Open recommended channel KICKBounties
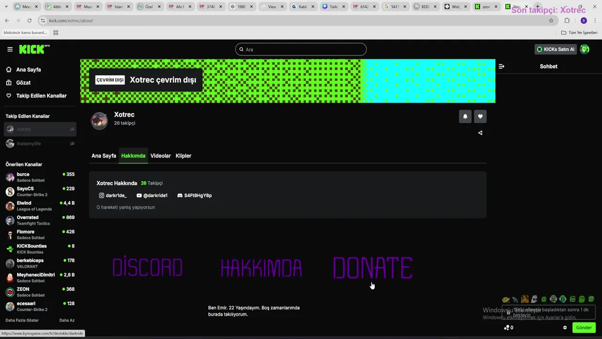Image resolution: width=602 pixels, height=339 pixels. tap(40, 249)
